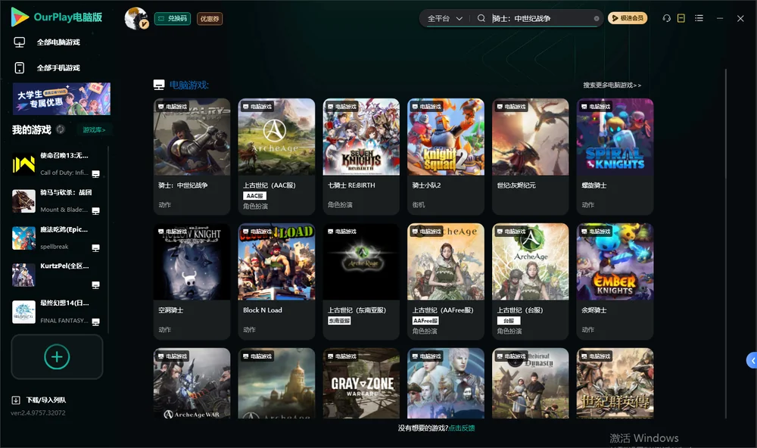Open the 余烬骑士 Ember Knights card
757x448 pixels.
point(615,282)
